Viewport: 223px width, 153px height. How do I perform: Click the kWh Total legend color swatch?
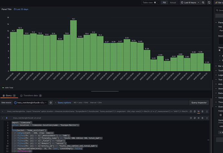tap(4, 87)
